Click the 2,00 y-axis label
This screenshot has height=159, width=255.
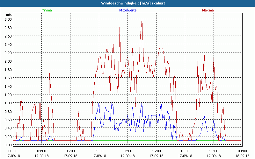click(x=8, y=61)
